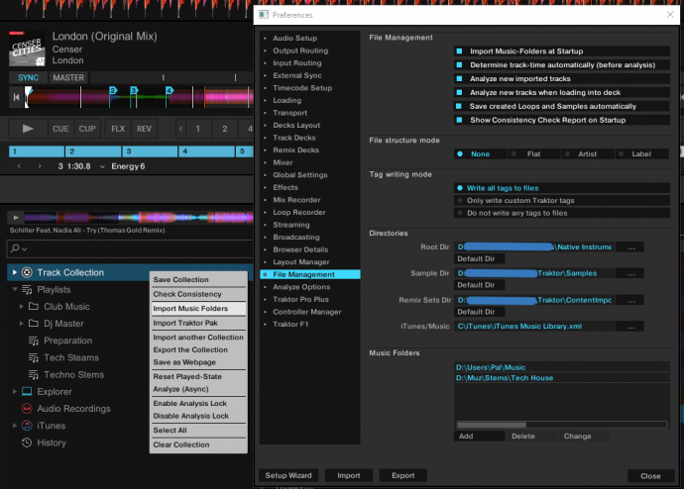The width and height of the screenshot is (684, 489).
Task: Click the Tech Steams playlist icon
Action: (x=34, y=357)
